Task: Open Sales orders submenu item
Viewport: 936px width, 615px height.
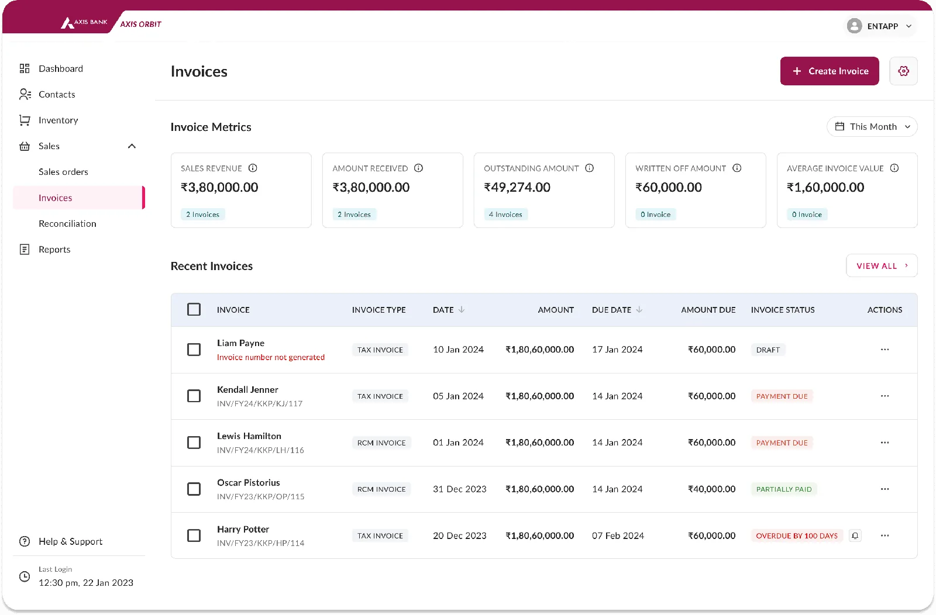Action: click(63, 172)
